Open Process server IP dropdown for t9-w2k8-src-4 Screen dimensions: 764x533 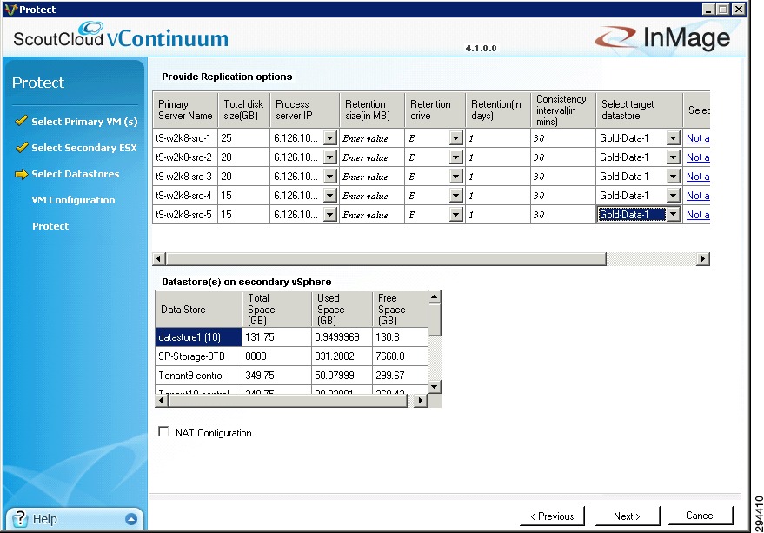point(330,196)
